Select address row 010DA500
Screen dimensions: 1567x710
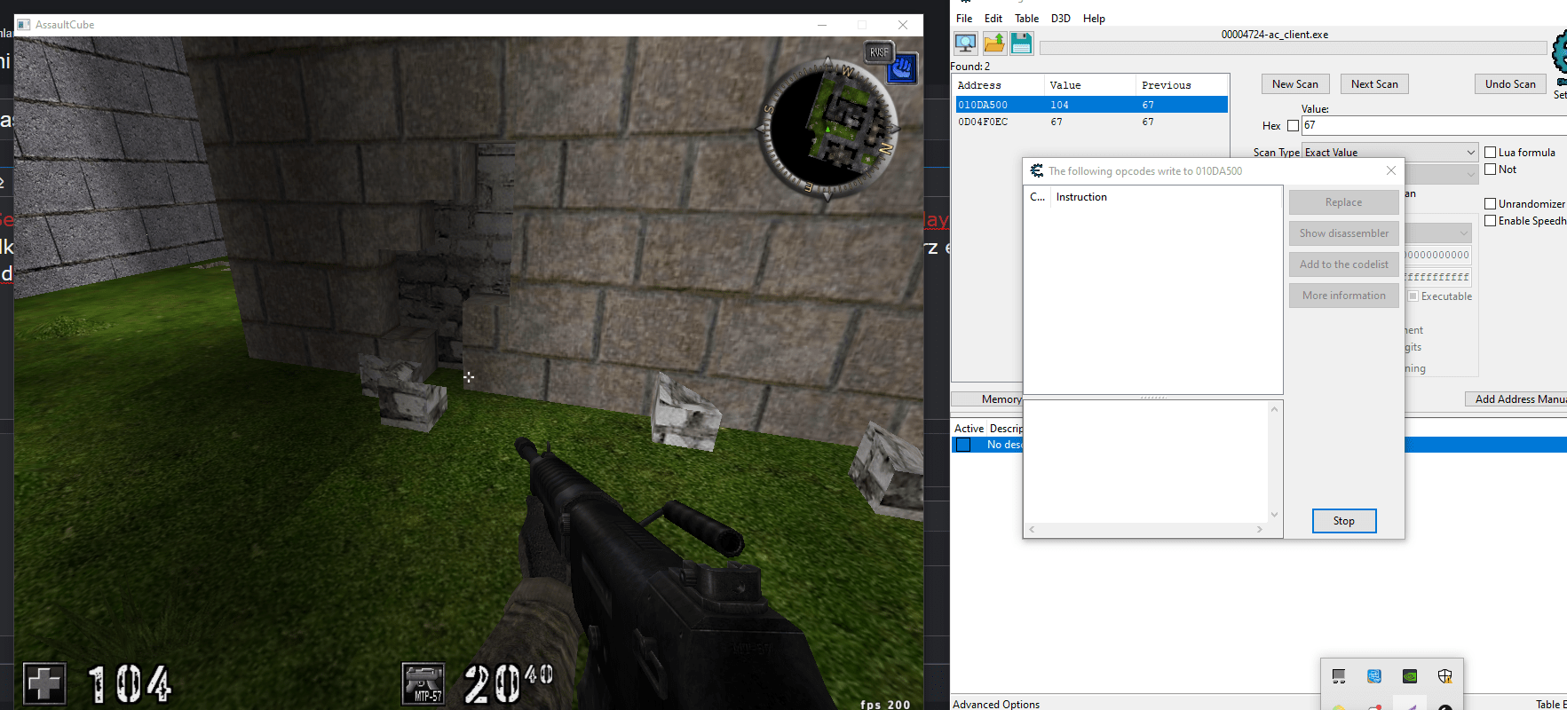(1091, 105)
